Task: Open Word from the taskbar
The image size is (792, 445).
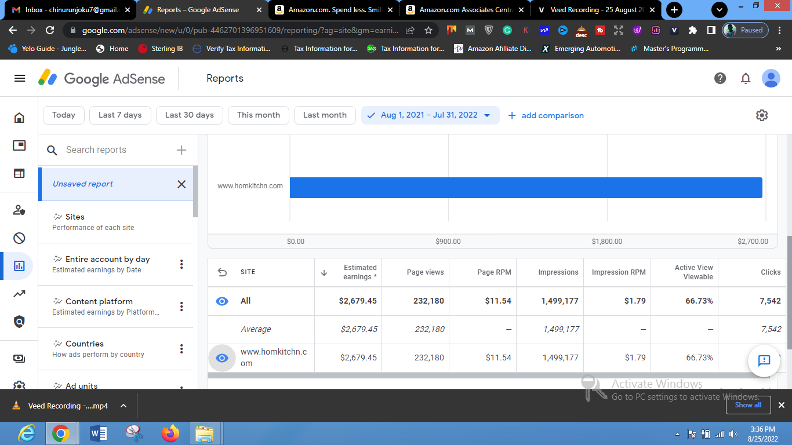Action: click(99, 433)
